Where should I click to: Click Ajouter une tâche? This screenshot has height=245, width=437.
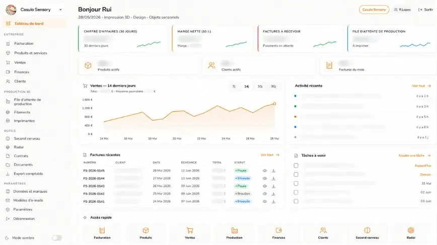click(415, 155)
